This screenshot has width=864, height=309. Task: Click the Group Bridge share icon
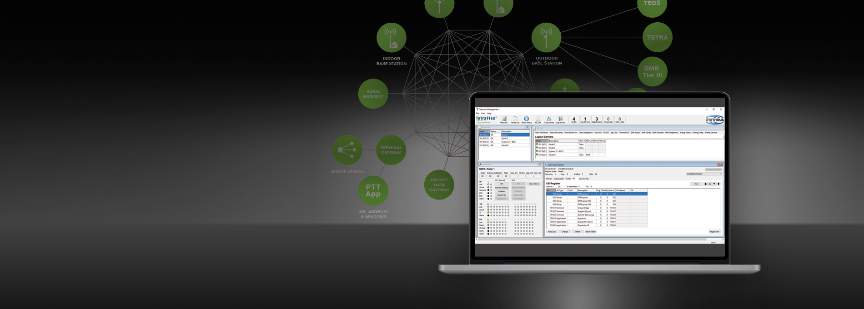[347, 150]
